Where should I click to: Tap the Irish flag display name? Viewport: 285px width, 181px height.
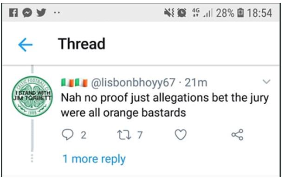coord(74,82)
